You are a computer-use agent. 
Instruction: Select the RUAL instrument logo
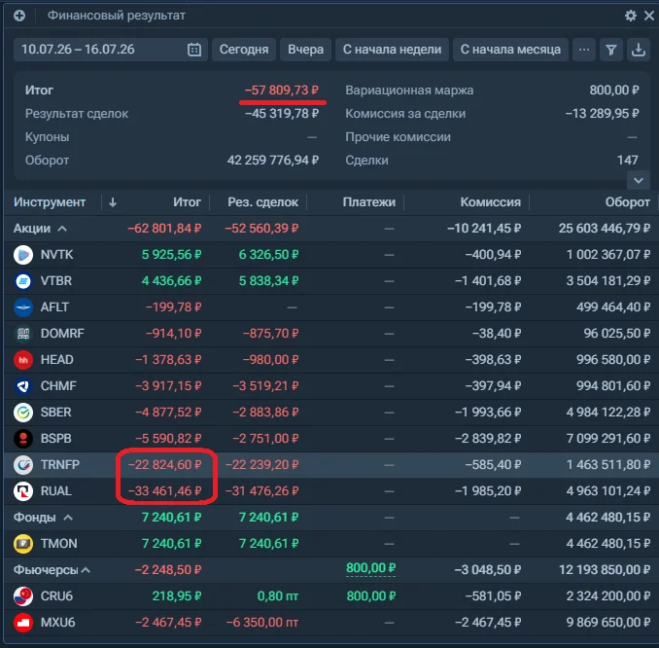point(23,491)
